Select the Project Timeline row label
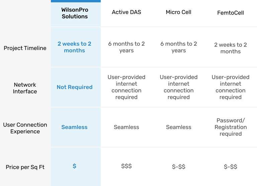This screenshot has width=257, height=186. (x=25, y=48)
